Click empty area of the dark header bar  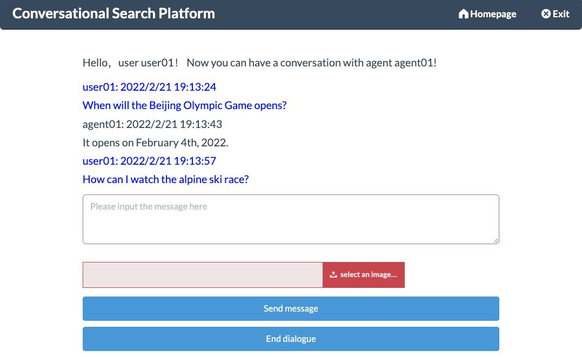(x=335, y=14)
